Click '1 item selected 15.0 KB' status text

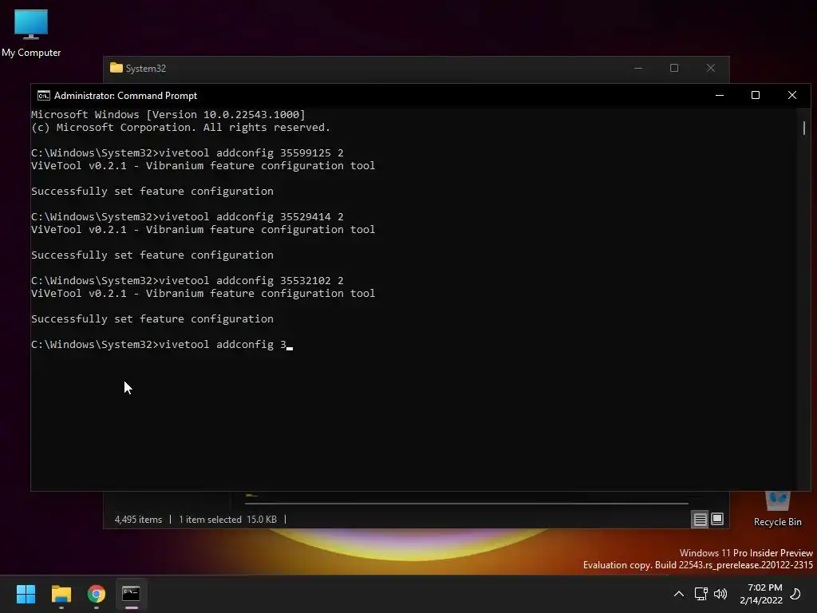(x=227, y=520)
